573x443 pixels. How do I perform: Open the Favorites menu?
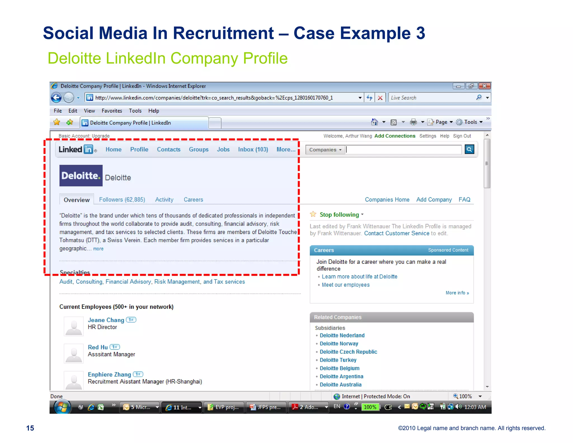coord(112,111)
